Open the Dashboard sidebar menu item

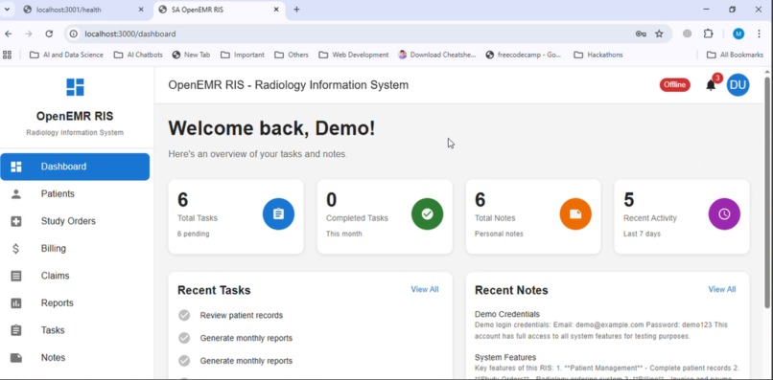(75, 167)
